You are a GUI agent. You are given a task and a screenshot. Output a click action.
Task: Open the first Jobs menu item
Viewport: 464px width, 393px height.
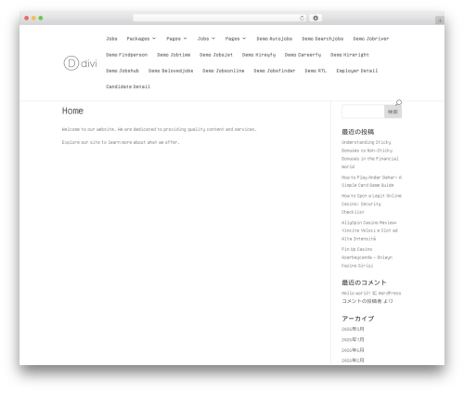(x=111, y=39)
